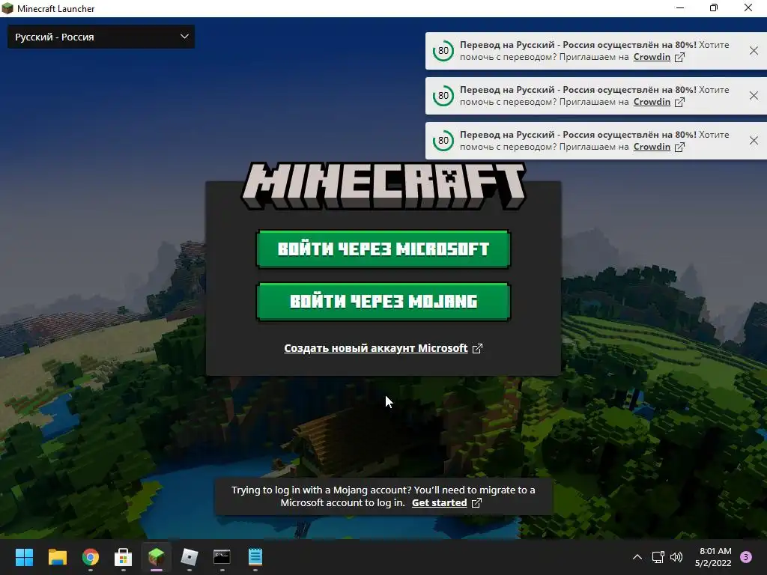This screenshot has height=575, width=767.
Task: Click external-link icon after Crowdin in middle notification
Action: pyautogui.click(x=679, y=102)
